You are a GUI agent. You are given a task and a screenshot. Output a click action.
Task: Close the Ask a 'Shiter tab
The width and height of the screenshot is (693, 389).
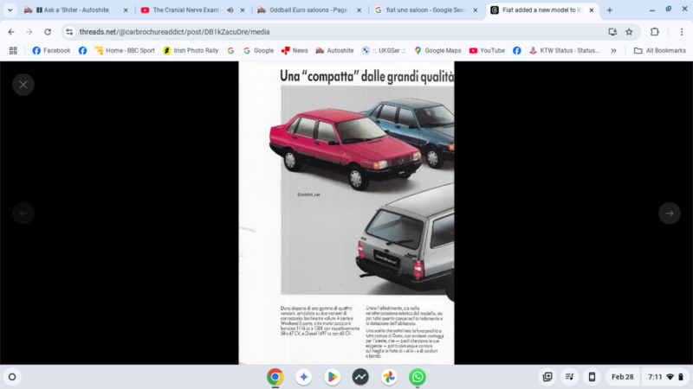coord(126,10)
